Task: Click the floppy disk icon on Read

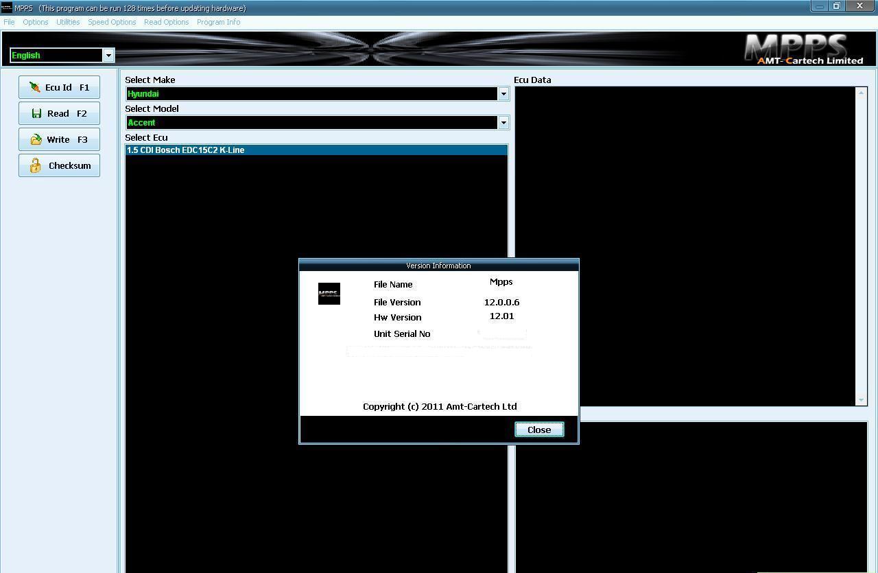Action: coord(36,113)
